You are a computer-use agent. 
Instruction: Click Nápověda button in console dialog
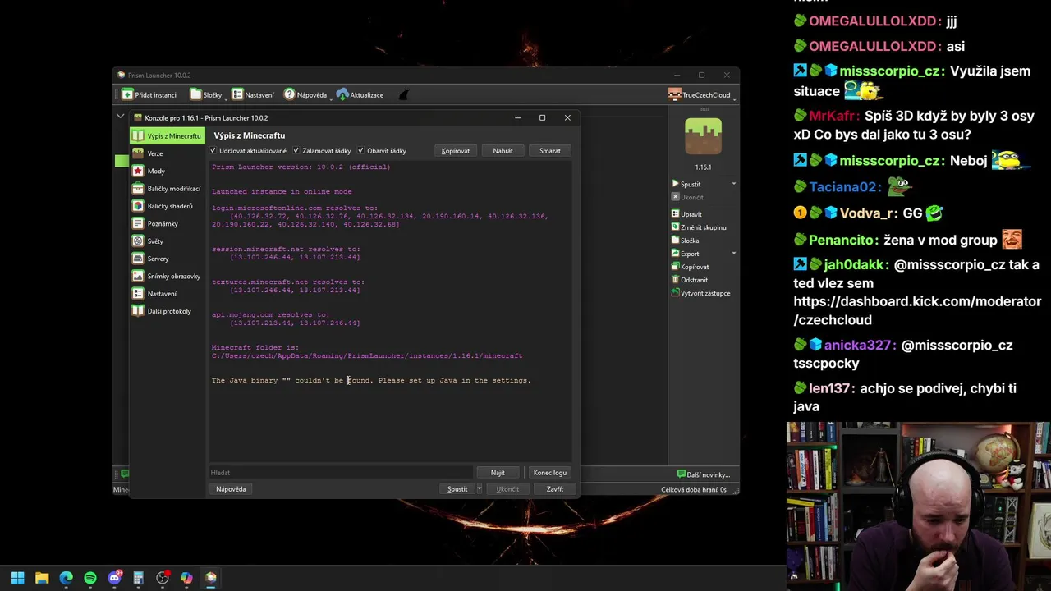(231, 489)
